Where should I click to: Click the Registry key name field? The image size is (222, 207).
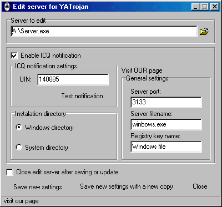[x=166, y=147]
